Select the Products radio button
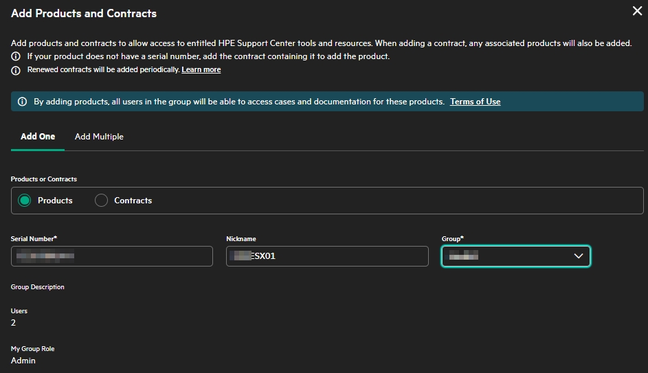 (x=25, y=201)
